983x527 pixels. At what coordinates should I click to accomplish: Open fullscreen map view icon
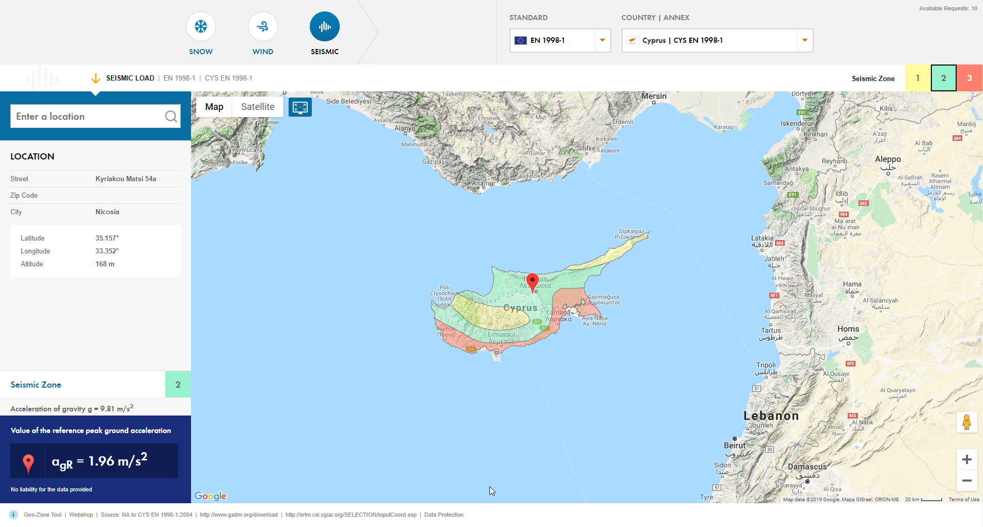pyautogui.click(x=300, y=107)
